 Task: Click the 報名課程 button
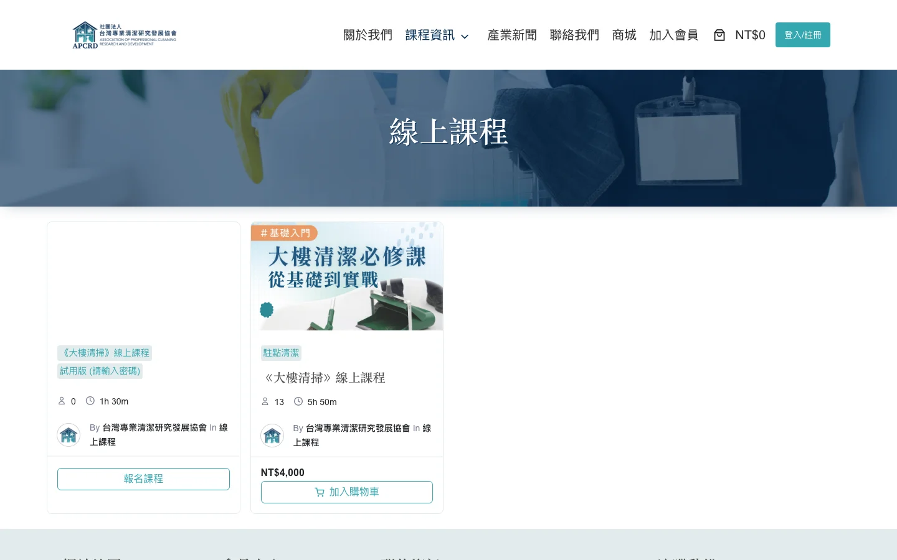click(143, 478)
